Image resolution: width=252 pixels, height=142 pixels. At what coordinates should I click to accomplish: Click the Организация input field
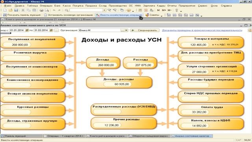click(100, 30)
